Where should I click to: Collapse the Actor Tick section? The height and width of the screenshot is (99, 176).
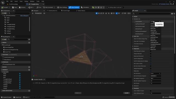point(133,36)
